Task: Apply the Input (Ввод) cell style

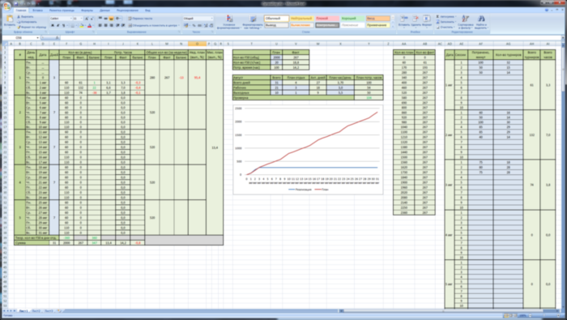Action: (x=378, y=19)
